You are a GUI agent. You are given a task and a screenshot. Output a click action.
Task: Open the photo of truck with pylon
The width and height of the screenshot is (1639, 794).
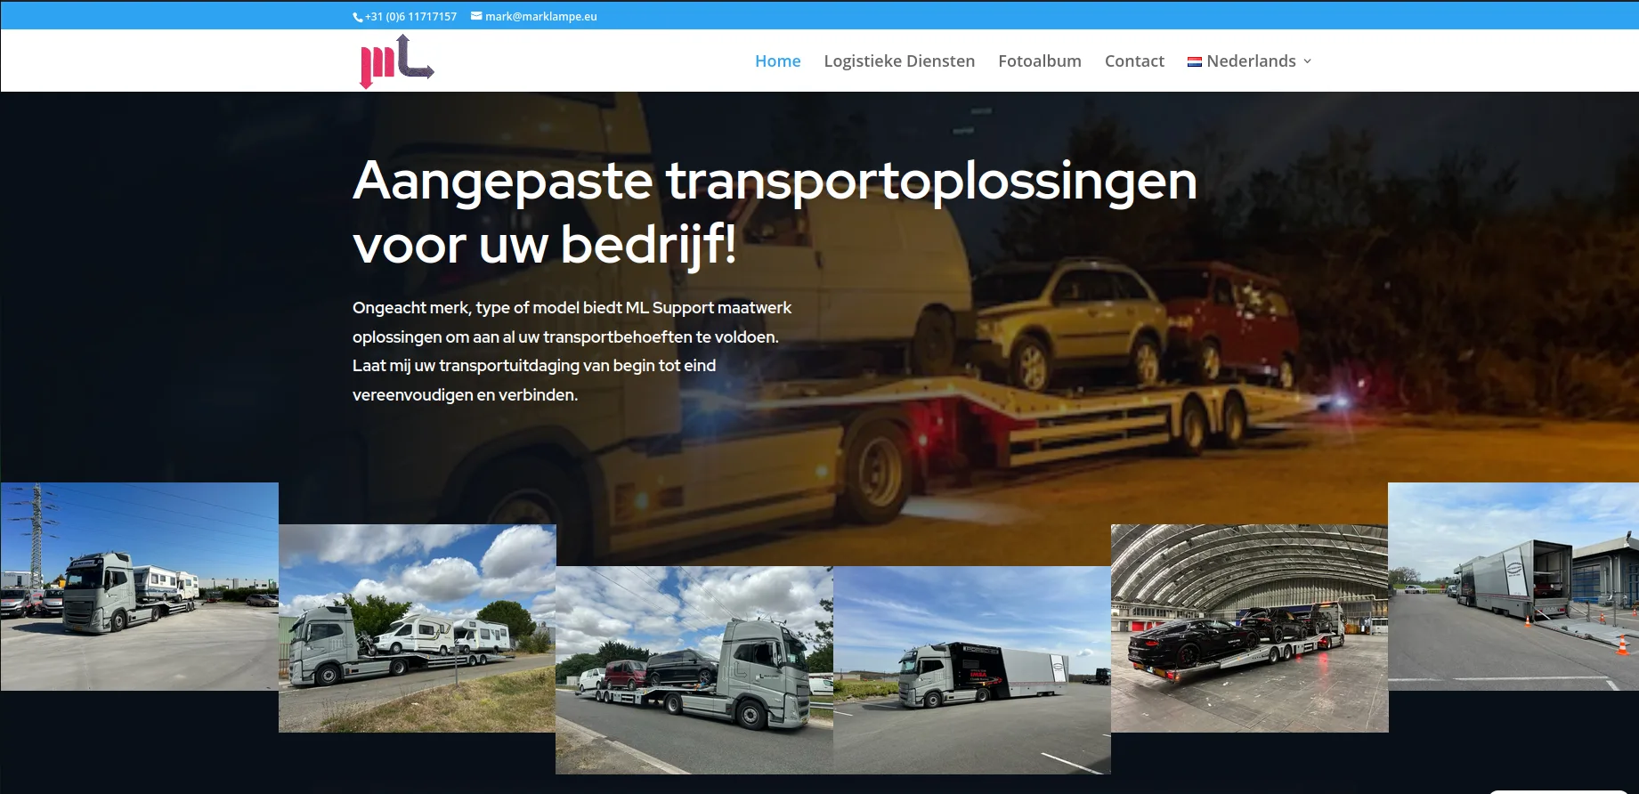(140, 587)
